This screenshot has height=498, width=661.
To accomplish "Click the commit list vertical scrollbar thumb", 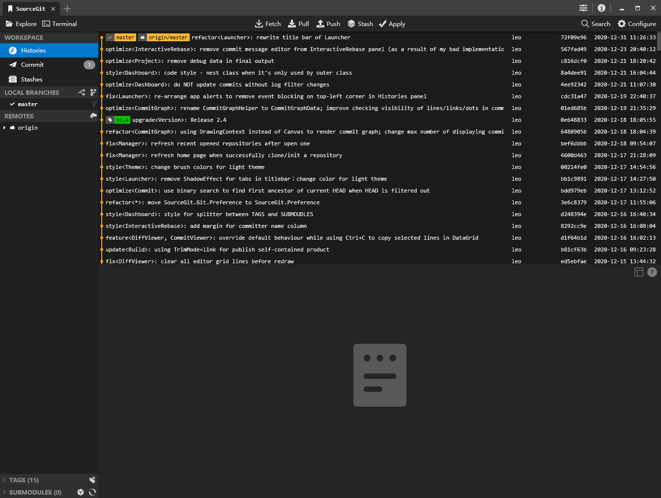I will [x=659, y=41].
